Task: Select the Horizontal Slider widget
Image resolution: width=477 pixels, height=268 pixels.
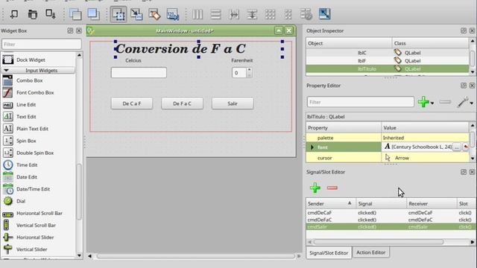Action: tap(35, 237)
